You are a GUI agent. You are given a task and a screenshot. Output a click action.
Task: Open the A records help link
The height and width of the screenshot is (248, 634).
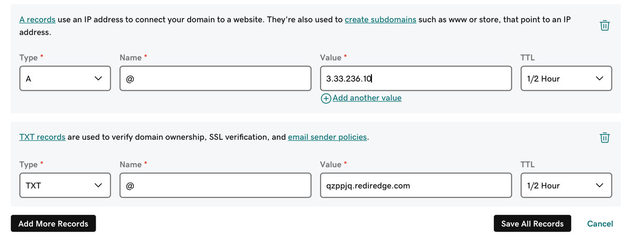coord(37,20)
